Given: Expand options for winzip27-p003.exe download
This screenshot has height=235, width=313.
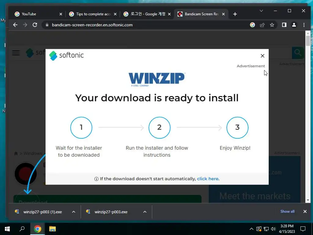Looking at the screenshot, I should pyautogui.click(x=145, y=212).
